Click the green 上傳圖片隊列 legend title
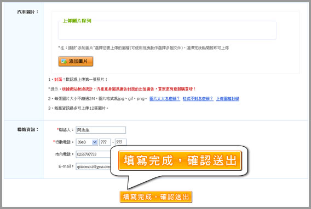The height and width of the screenshot is (209, 311). [77, 21]
